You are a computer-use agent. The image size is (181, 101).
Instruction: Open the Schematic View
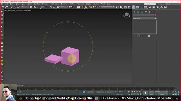coord(141,7)
